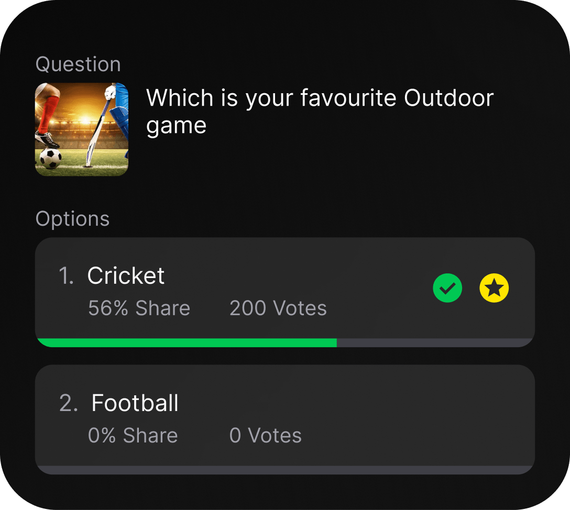Viewport: 570px width, 510px height.
Task: Select the Cricket option title
Action: [x=126, y=276]
